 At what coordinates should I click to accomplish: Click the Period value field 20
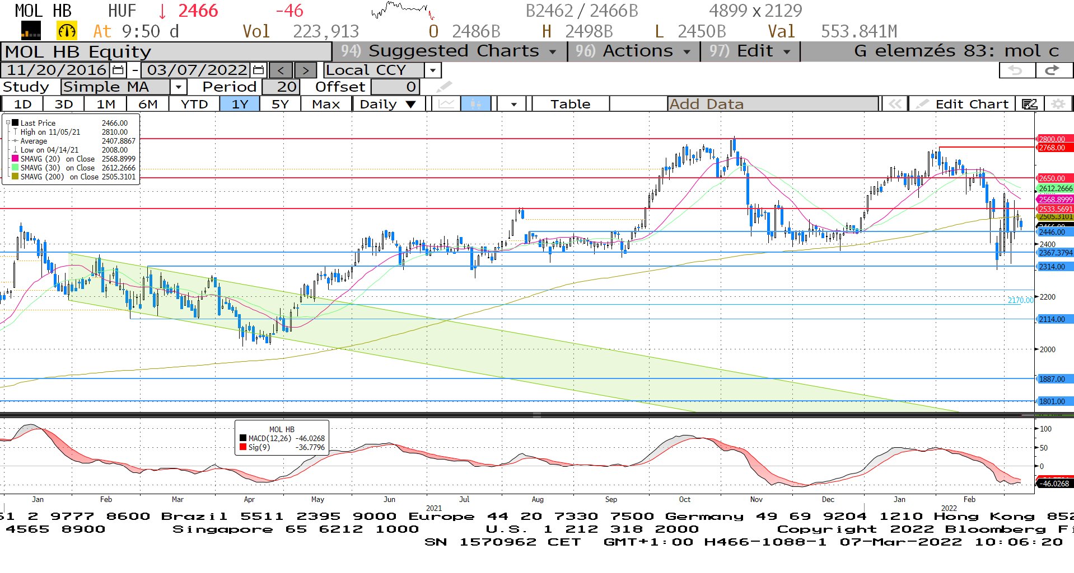pyautogui.click(x=281, y=87)
